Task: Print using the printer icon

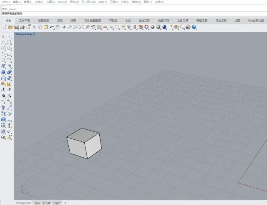Action: point(22,27)
